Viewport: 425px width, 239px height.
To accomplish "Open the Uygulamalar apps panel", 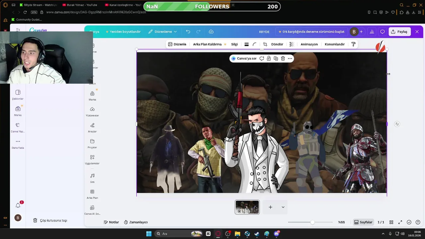I will (92, 160).
